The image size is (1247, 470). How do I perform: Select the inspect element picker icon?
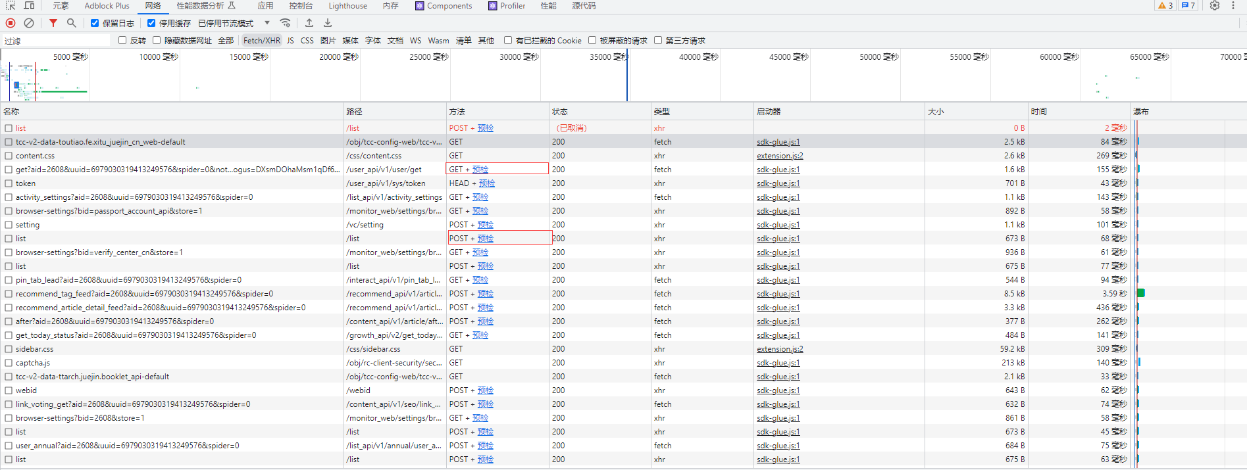click(x=11, y=5)
